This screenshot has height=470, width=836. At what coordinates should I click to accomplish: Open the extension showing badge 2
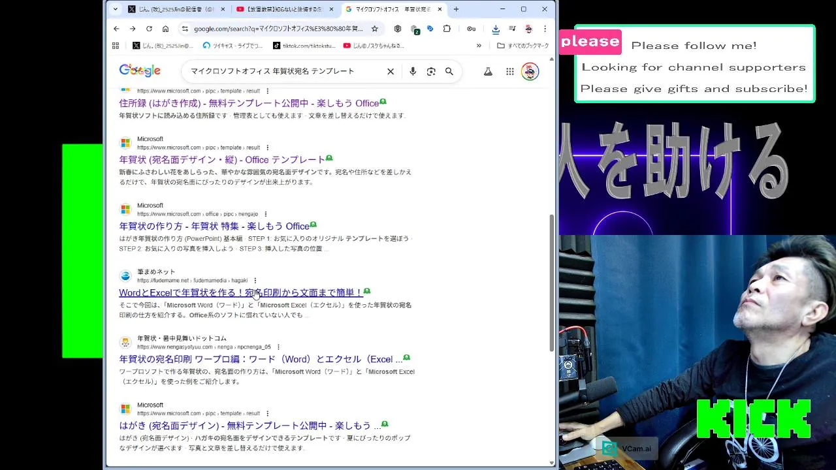414,29
